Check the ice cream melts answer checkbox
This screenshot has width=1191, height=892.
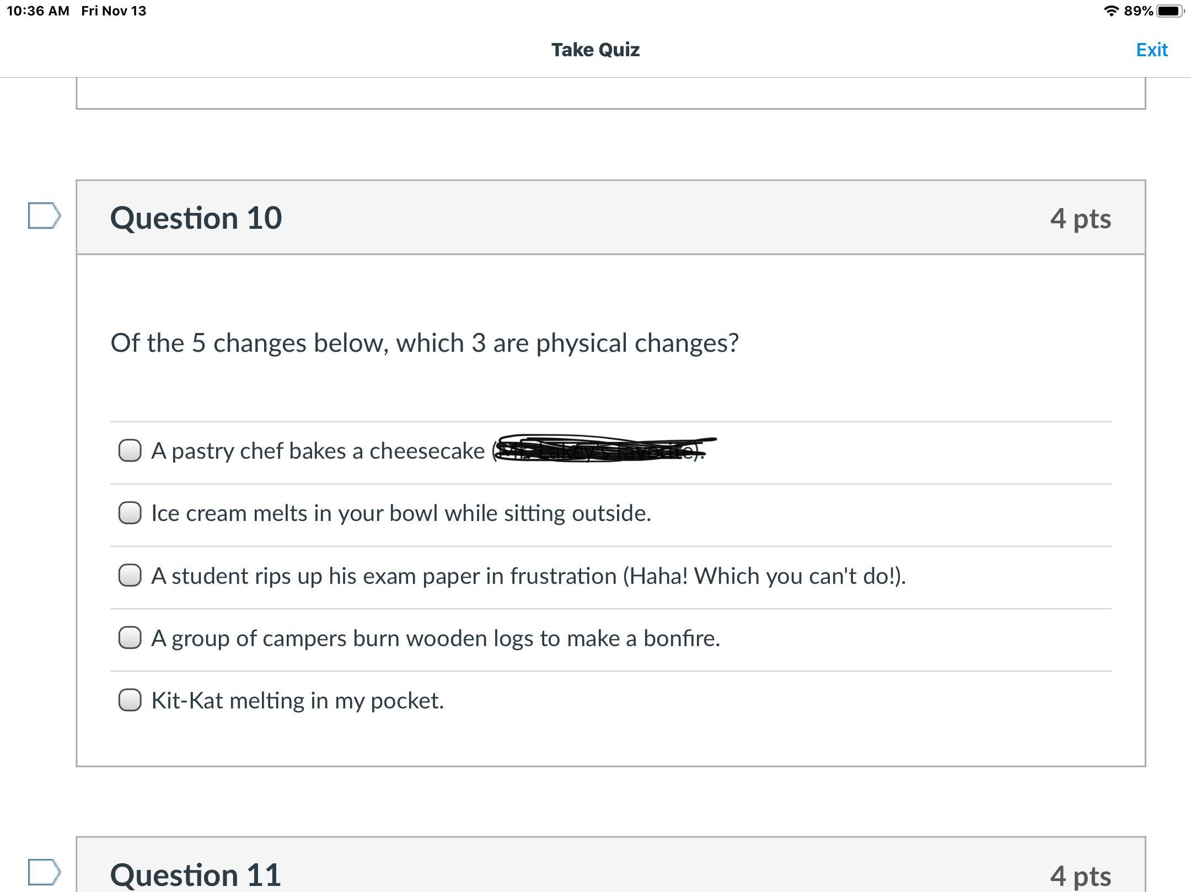pyautogui.click(x=130, y=513)
